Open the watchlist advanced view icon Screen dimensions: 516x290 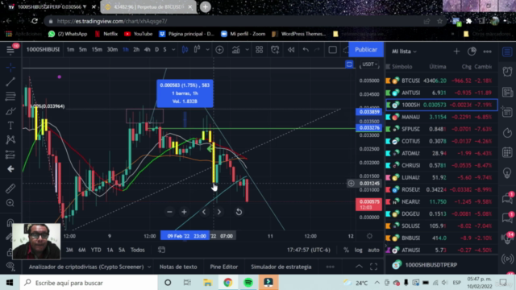tap(472, 52)
